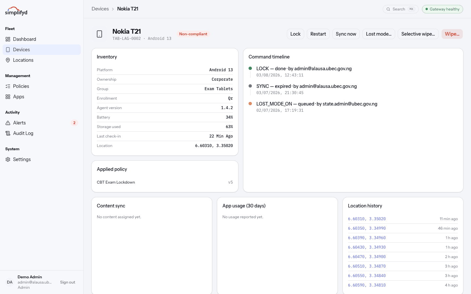471x294 pixels.
Task: Sign out of Demo Admin account
Action: (68, 282)
